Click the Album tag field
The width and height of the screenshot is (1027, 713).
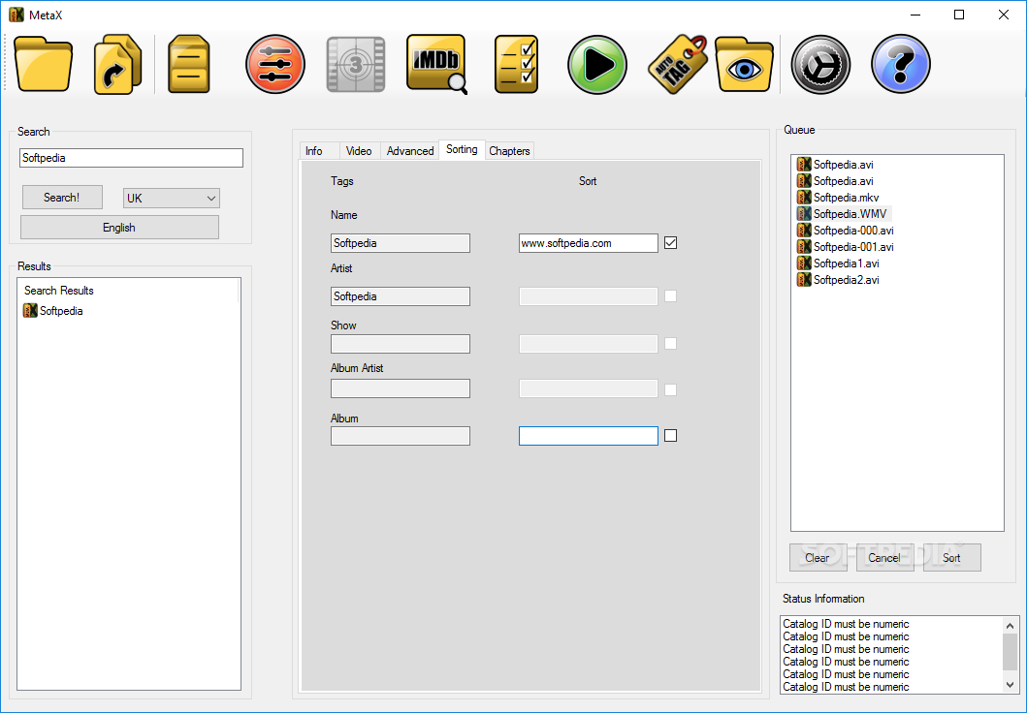tap(401, 436)
